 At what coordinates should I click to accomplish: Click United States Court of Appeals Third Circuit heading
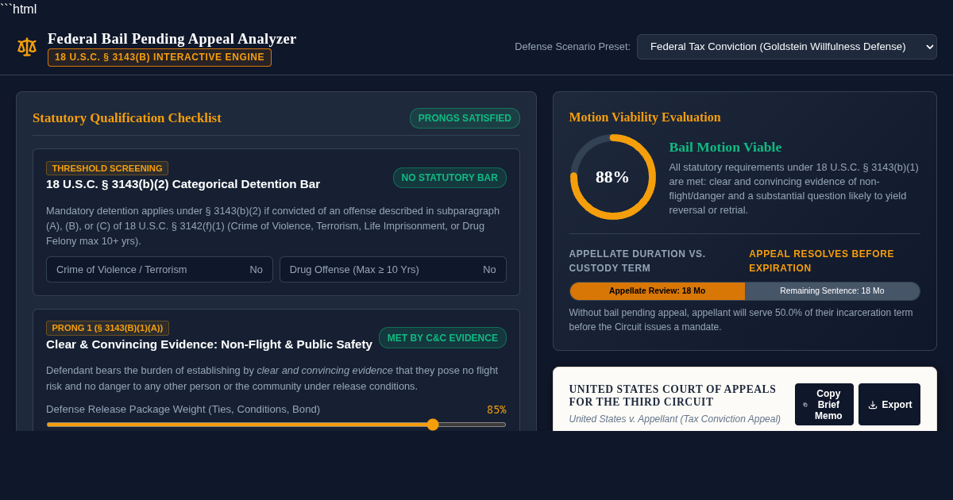(673, 395)
